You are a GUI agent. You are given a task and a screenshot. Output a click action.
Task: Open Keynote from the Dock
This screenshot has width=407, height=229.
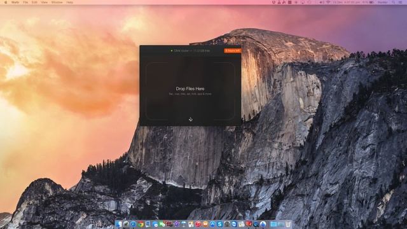coord(184,224)
